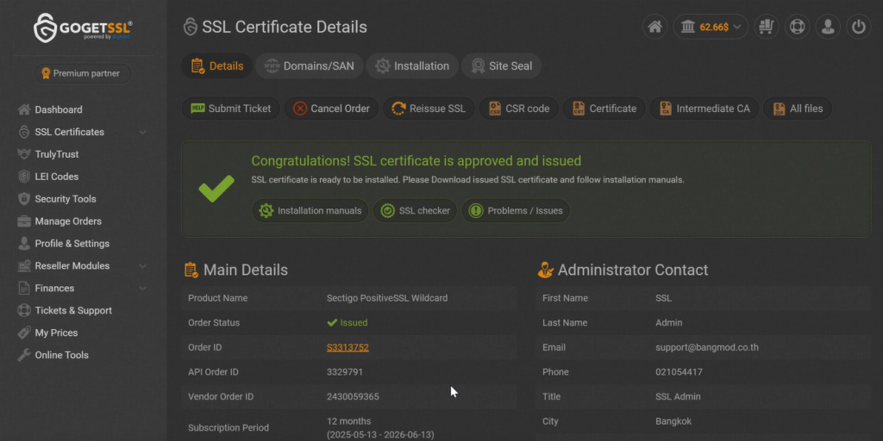
Task: Click the phone number 021054417
Action: pyautogui.click(x=679, y=372)
